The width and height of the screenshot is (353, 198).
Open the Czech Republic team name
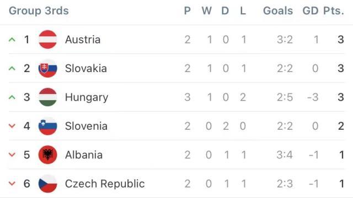coord(105,184)
